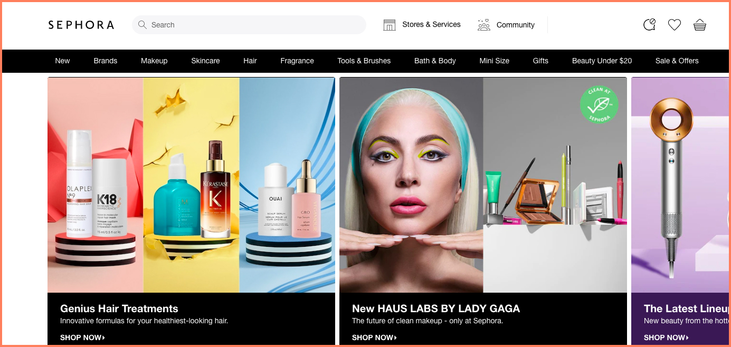Click the Stores & Services store icon
The height and width of the screenshot is (347, 731).
click(390, 25)
